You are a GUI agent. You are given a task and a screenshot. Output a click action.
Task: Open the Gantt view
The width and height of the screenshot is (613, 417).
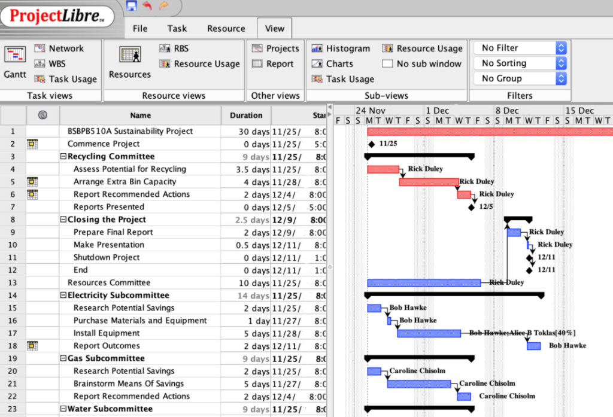click(x=15, y=62)
